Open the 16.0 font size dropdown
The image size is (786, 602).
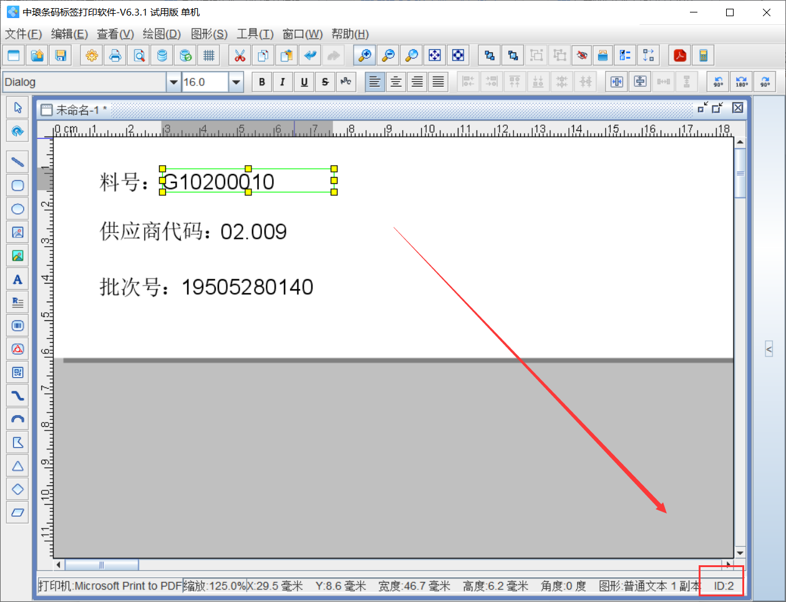coord(236,82)
